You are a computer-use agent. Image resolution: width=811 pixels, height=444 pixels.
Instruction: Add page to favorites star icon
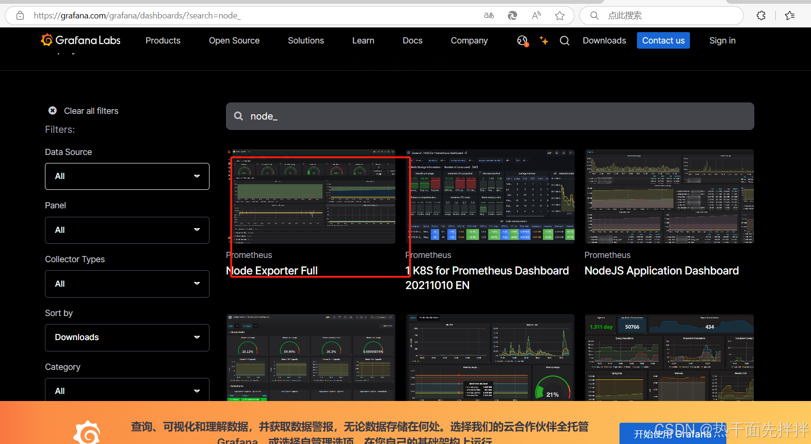point(560,16)
